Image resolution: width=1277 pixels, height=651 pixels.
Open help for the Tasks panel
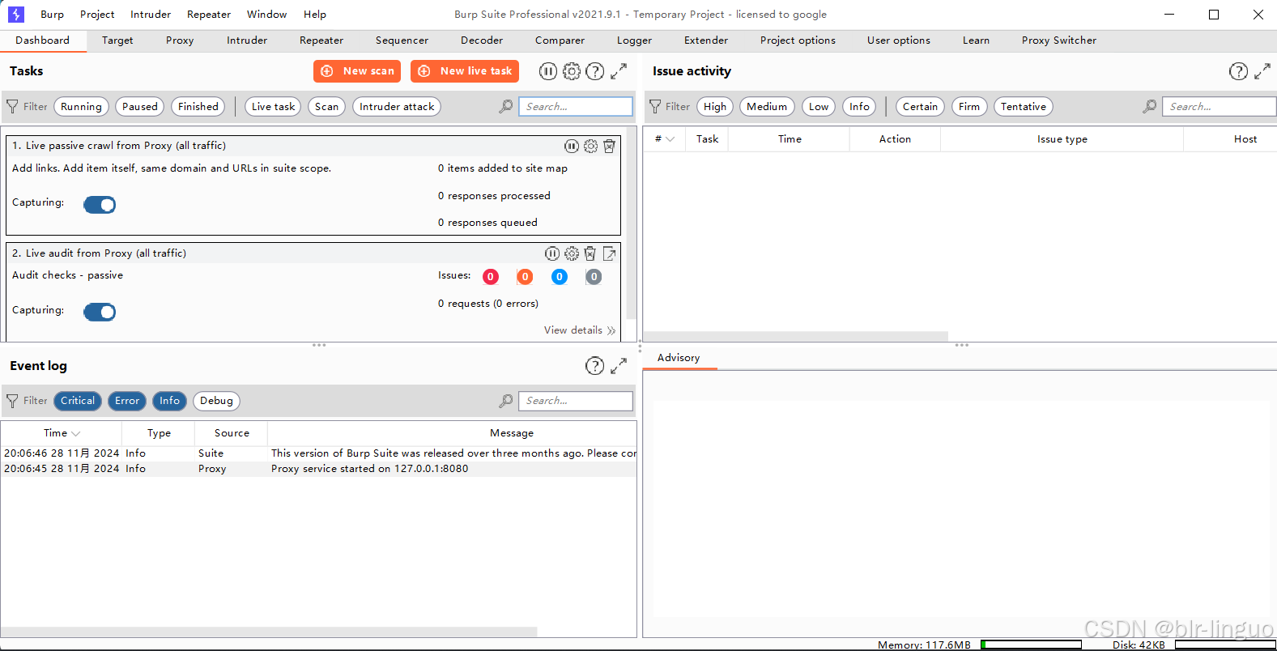pos(595,71)
